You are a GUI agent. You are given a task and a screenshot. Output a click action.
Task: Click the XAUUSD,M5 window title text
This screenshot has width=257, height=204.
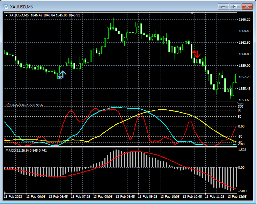[21, 6]
